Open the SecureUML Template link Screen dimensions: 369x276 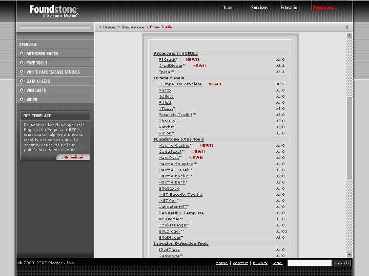click(181, 213)
